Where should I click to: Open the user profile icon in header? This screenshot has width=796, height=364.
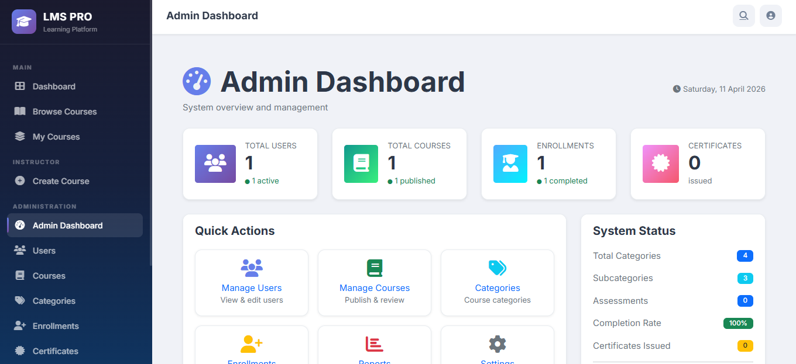tap(771, 16)
